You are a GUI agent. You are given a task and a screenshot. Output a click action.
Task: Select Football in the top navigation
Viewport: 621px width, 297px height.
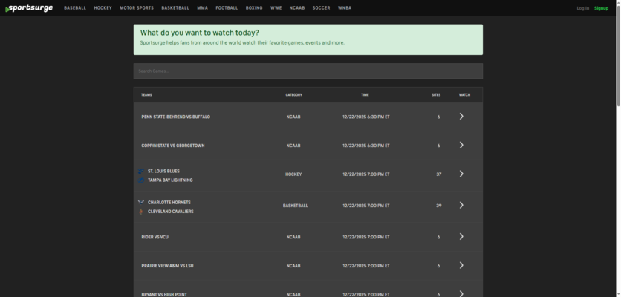[227, 8]
